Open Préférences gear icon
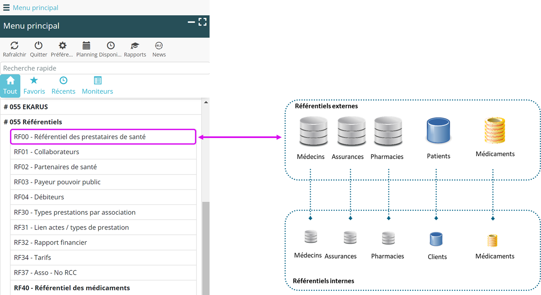 pos(62,46)
